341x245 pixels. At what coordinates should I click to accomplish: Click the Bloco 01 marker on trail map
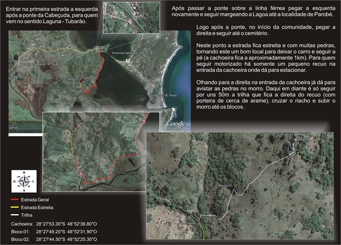pos(234,188)
